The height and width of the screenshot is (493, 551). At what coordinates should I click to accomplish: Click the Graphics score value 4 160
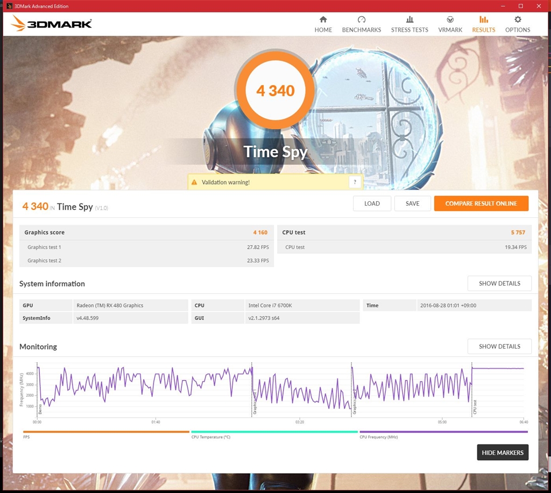(260, 233)
